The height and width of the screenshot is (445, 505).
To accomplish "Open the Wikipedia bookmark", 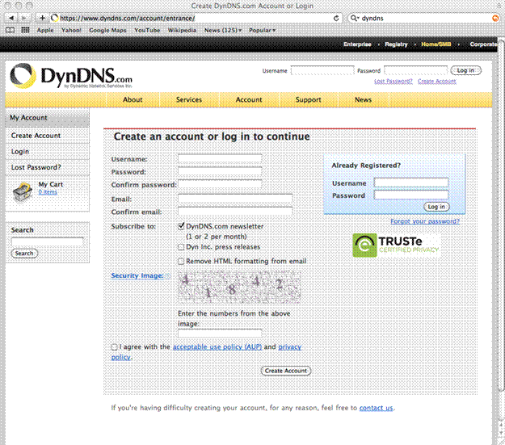I will [x=182, y=30].
